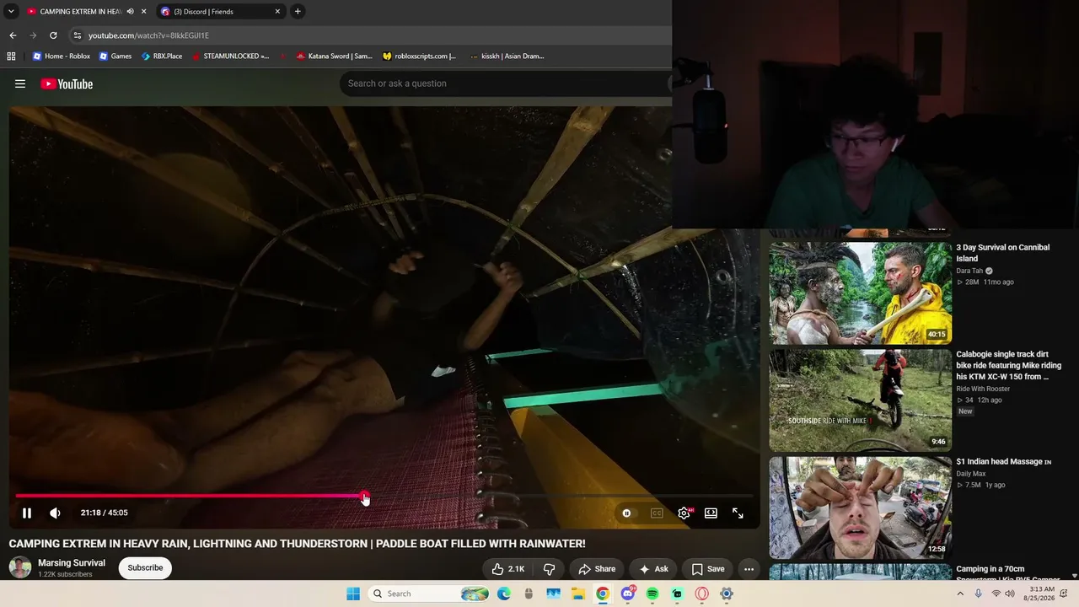
Task: Show hidden system tray icons
Action: (x=959, y=594)
